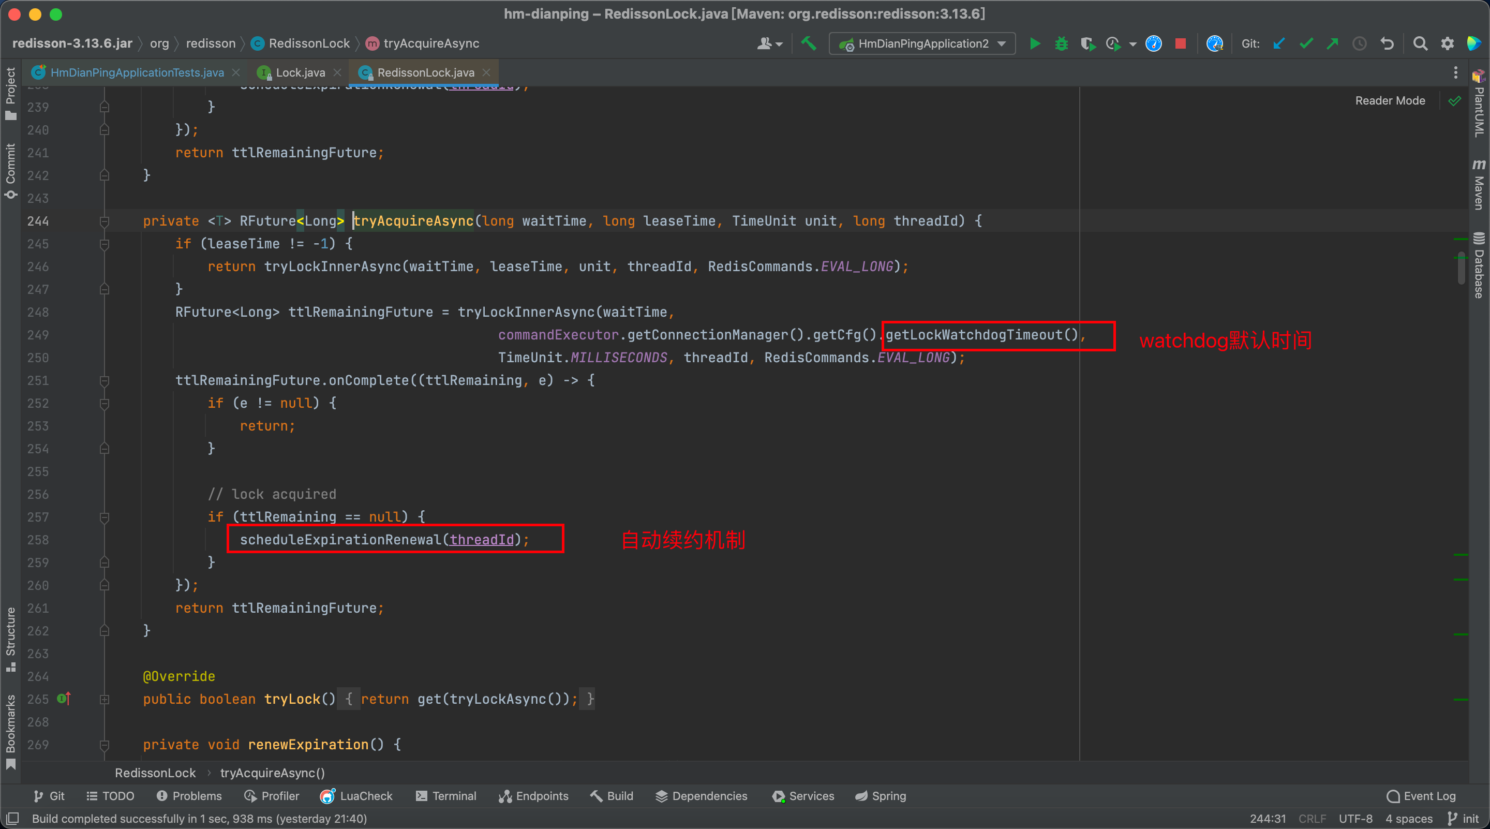The width and height of the screenshot is (1490, 829).
Task: Collapse the if block fold at line 245
Action: tap(104, 244)
